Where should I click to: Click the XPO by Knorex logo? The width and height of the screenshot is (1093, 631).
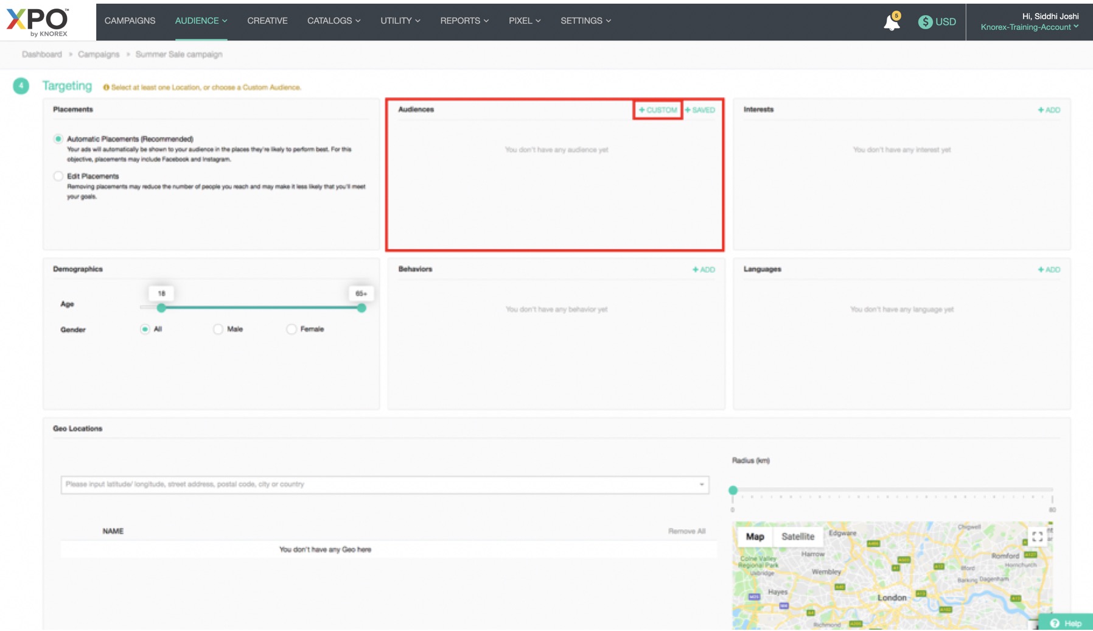(x=38, y=22)
